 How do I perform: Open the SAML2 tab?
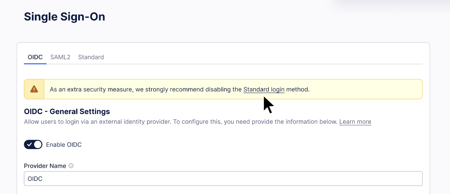[x=60, y=57]
